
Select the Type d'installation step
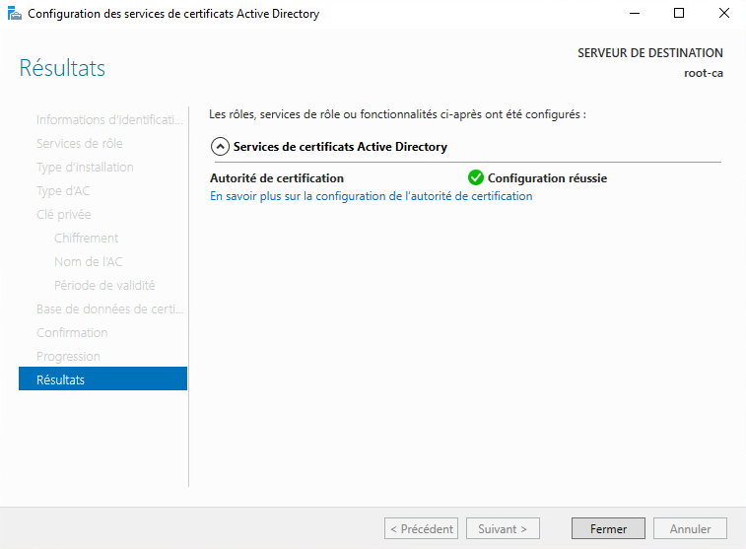pyautogui.click(x=85, y=167)
